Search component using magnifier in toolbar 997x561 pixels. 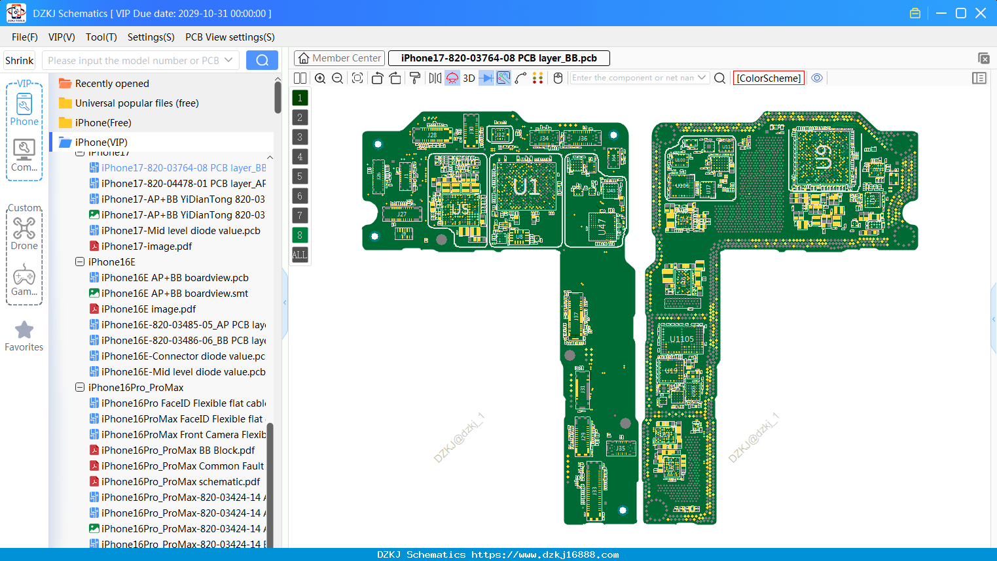(x=719, y=78)
